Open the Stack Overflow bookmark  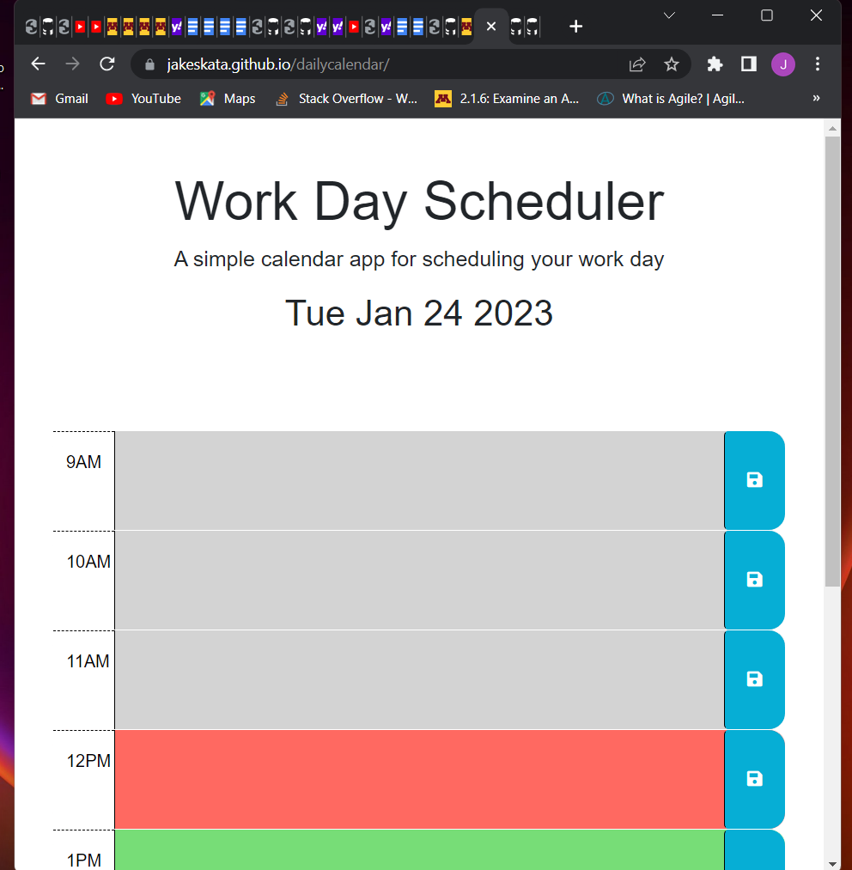(344, 98)
